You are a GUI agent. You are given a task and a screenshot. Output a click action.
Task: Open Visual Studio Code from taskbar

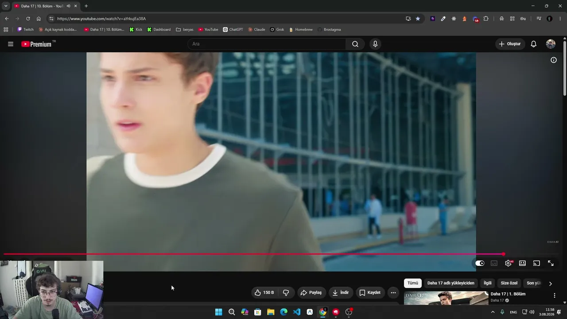297,312
